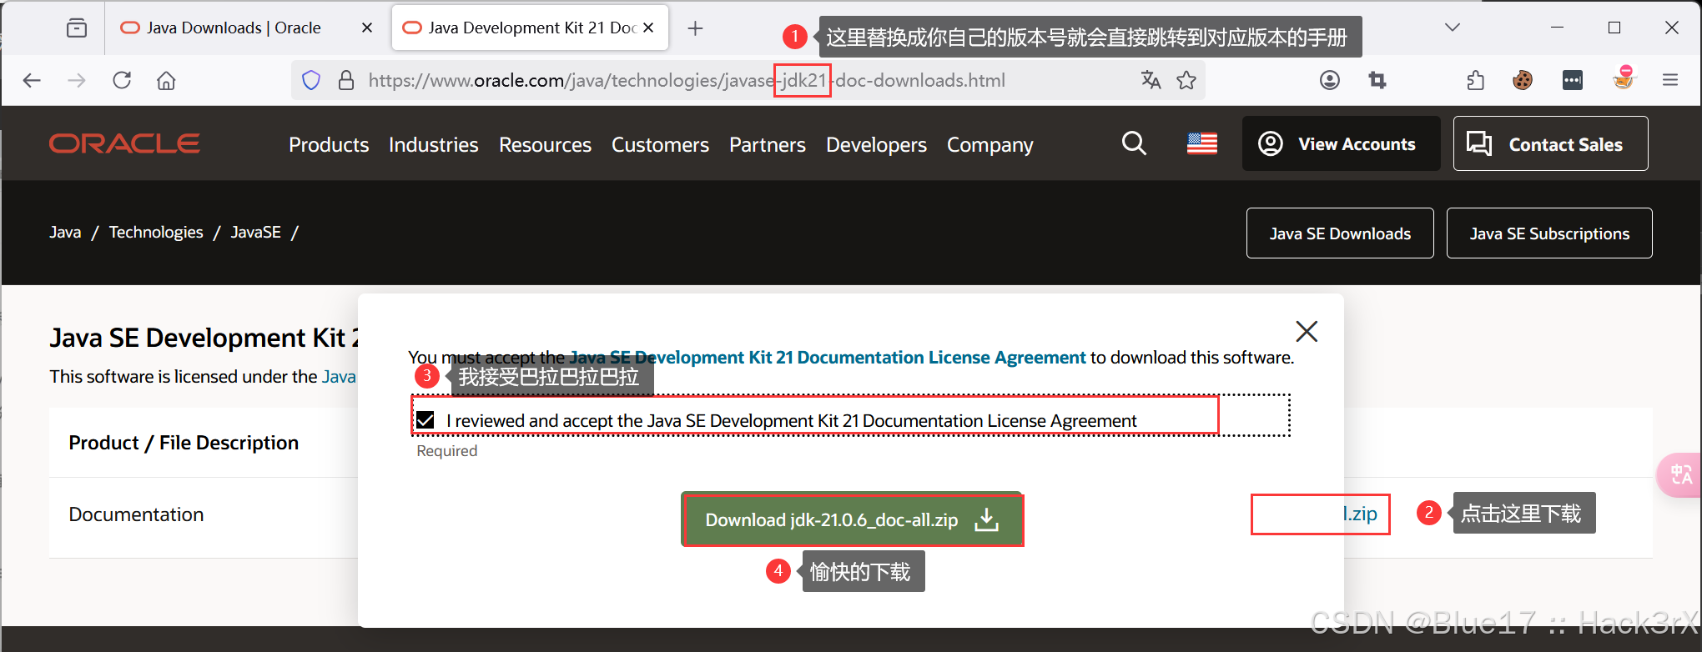This screenshot has width=1702, height=652.
Task: Open the Partners menu
Action: [768, 144]
